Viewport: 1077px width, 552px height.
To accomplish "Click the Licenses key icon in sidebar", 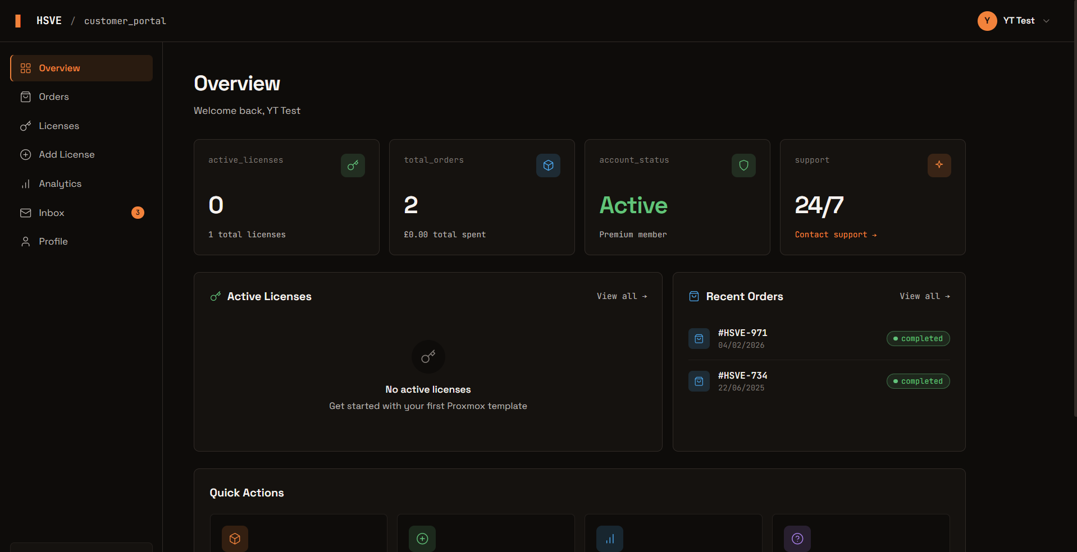I will [26, 126].
